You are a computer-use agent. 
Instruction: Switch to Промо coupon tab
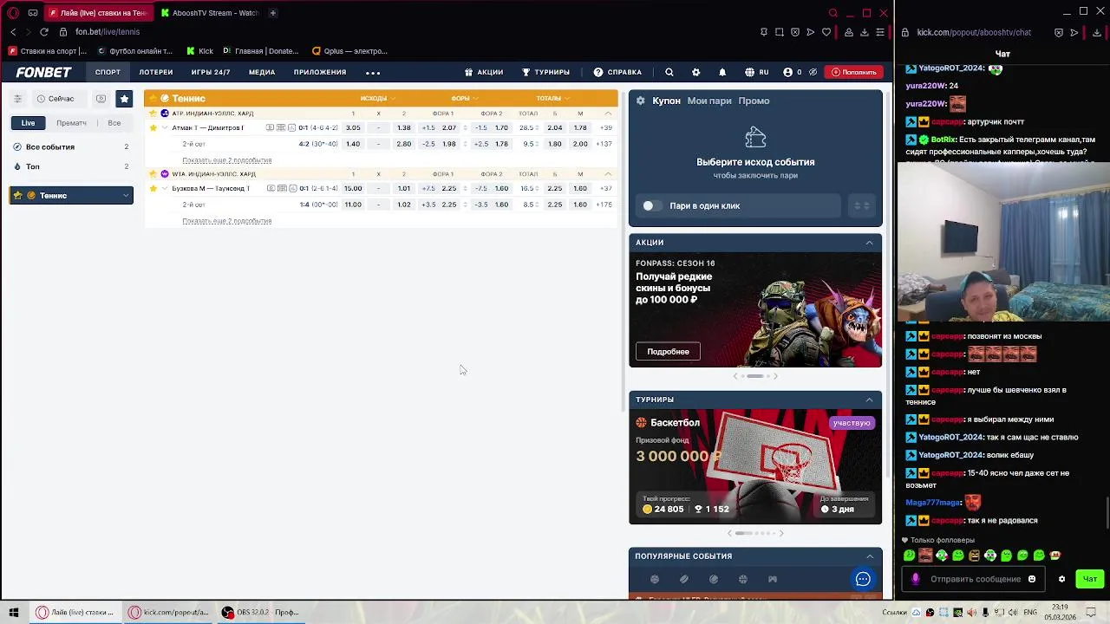coord(754,101)
